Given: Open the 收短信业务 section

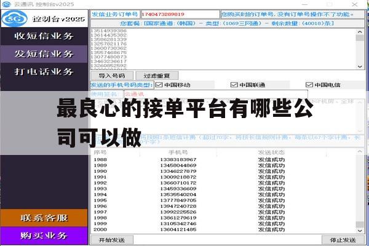Looking at the screenshot, I should 44,36.
